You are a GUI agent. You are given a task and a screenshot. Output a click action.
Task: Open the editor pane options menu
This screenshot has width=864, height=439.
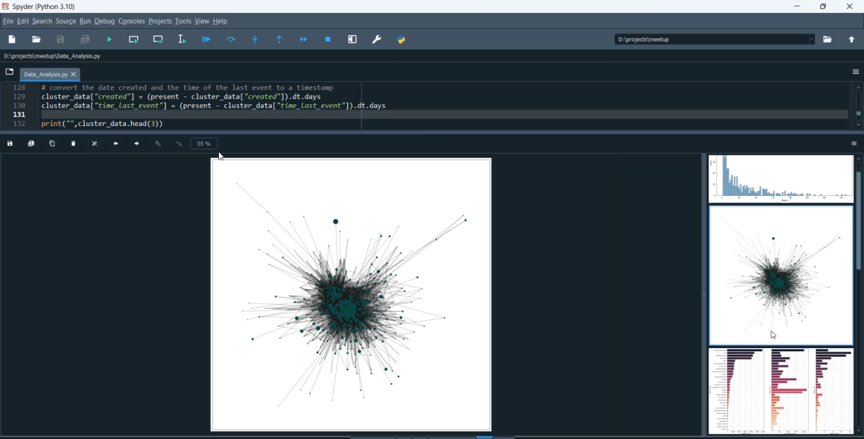tap(855, 72)
